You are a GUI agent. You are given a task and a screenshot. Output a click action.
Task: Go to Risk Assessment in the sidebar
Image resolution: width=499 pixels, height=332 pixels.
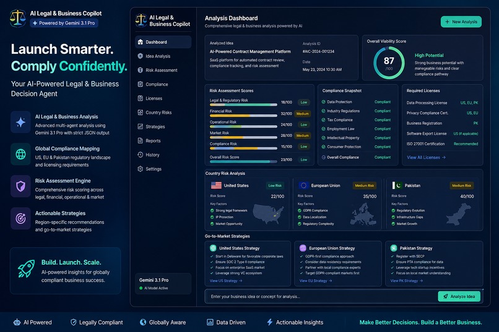tap(162, 70)
